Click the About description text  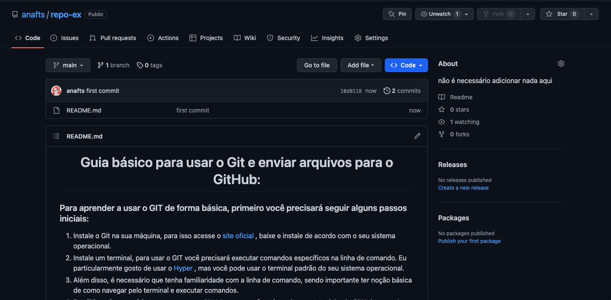495,81
